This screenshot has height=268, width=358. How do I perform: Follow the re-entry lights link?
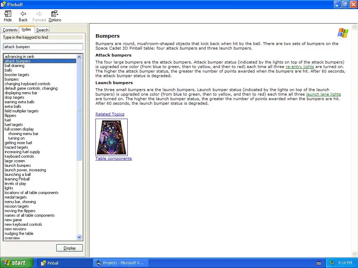pos(300,67)
